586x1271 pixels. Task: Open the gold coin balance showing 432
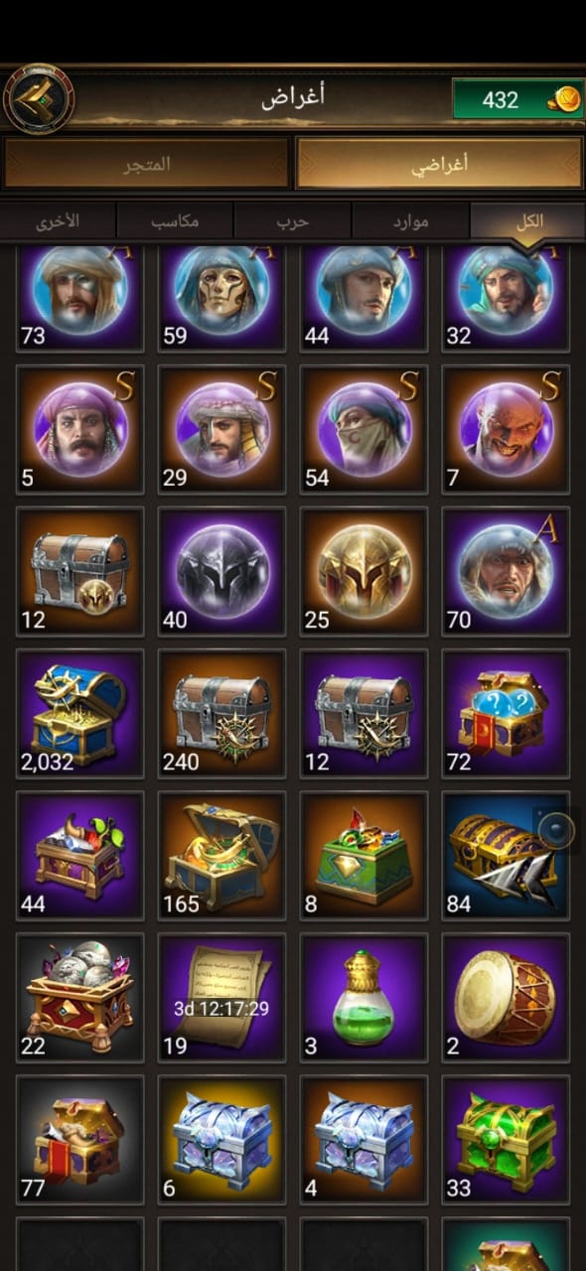[x=518, y=100]
